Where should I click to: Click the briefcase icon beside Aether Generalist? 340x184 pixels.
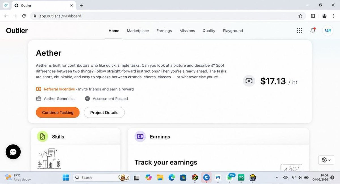39,98
